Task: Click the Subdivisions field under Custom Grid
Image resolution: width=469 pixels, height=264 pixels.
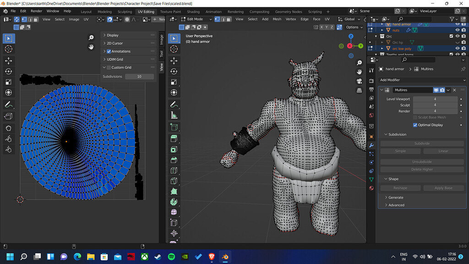Action: (x=139, y=76)
